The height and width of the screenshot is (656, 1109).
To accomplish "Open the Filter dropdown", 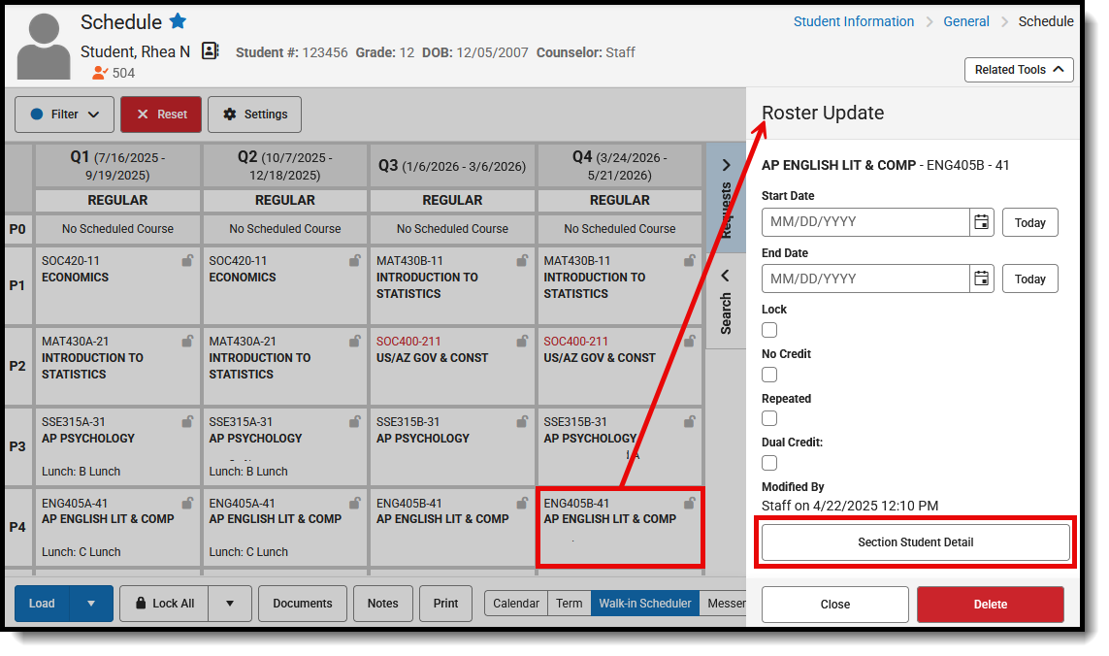I will point(64,114).
